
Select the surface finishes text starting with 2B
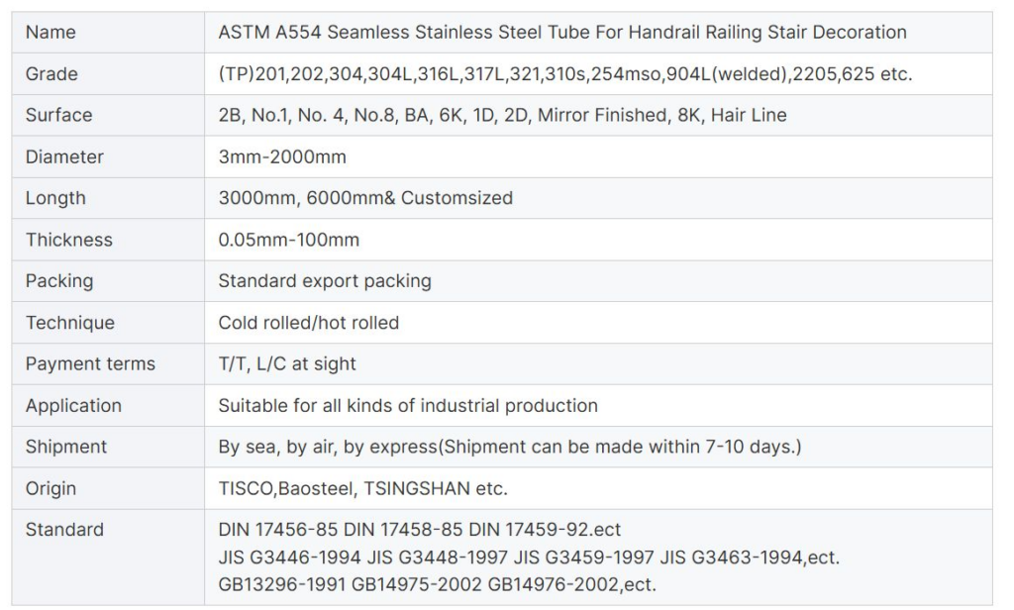pos(502,115)
